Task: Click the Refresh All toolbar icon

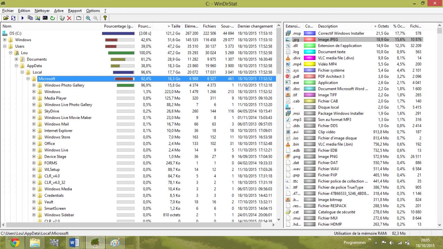Action: point(13,18)
